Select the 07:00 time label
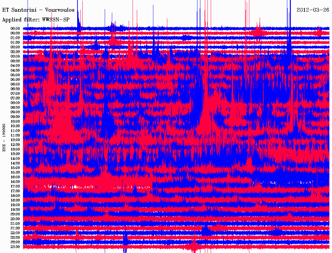 pyautogui.click(x=15, y=93)
